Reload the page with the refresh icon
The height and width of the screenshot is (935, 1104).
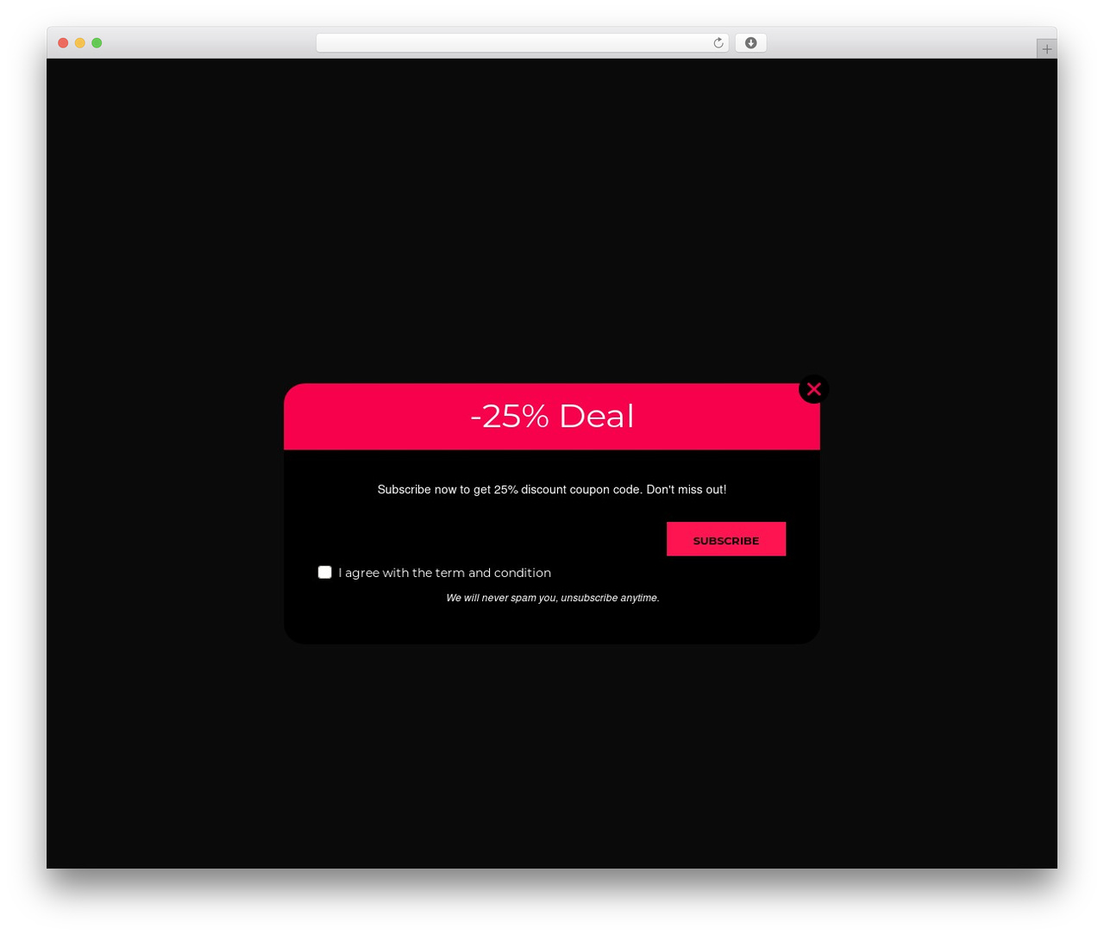718,43
